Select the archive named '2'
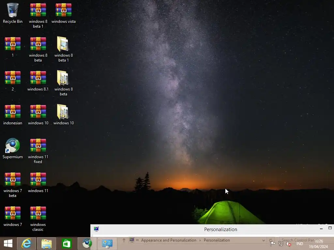The width and height of the screenshot is (334, 250). pyautogui.click(x=13, y=81)
